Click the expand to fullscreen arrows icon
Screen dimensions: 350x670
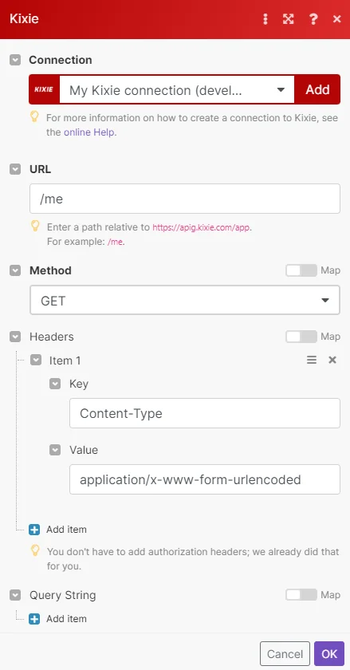[289, 19]
